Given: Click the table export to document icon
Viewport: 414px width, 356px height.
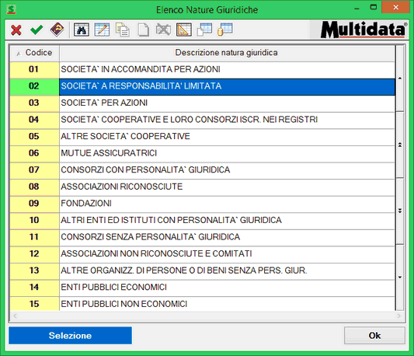Looking at the screenshot, I should coord(204,30).
